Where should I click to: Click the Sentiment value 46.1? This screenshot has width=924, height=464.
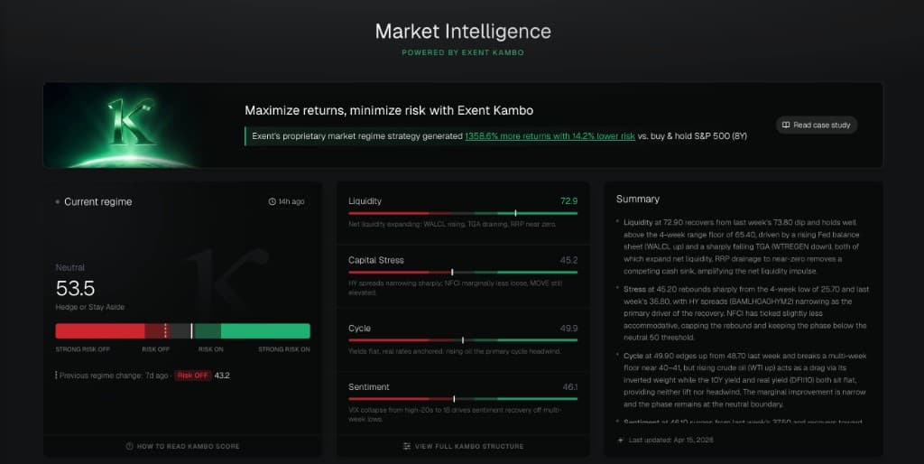click(570, 386)
